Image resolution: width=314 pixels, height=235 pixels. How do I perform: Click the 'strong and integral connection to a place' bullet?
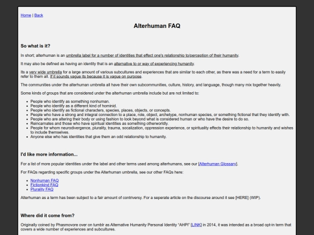pos(160,115)
